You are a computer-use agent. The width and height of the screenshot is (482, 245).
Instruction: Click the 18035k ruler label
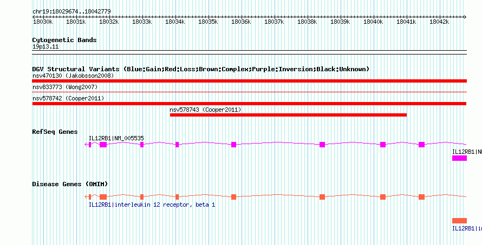pyautogui.click(x=208, y=22)
